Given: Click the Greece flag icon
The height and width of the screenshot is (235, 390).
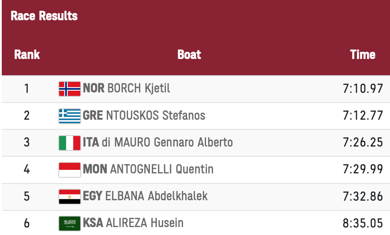Looking at the screenshot, I should click(70, 116).
